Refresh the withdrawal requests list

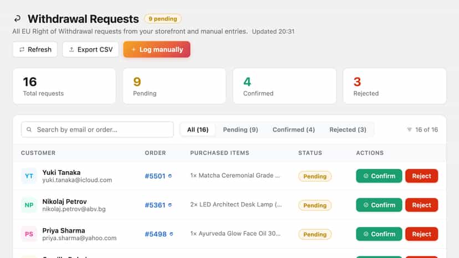pos(35,49)
